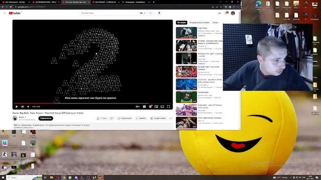Switch to the fourth browser tab
The height and width of the screenshot is (180, 321).
tap(106, 2)
